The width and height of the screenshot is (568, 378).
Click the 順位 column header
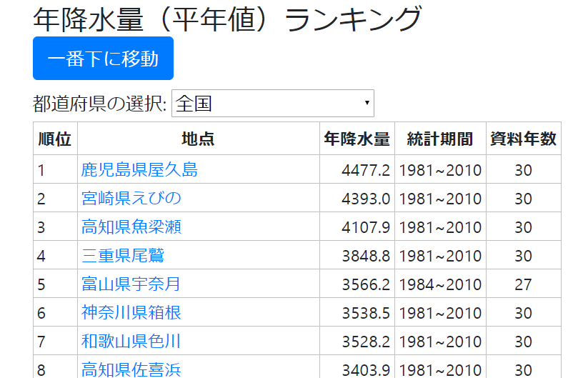point(55,139)
